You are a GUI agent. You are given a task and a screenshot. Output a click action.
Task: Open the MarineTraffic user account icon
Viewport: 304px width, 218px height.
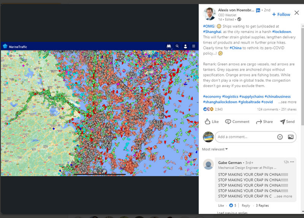point(185,46)
